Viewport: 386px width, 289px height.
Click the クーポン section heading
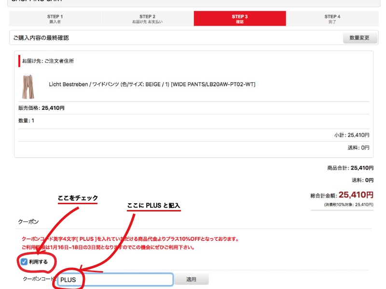[28, 222]
